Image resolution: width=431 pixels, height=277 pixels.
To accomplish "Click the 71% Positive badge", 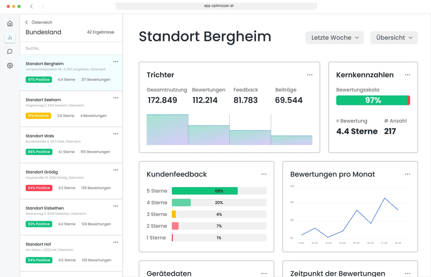I will click(38, 116).
